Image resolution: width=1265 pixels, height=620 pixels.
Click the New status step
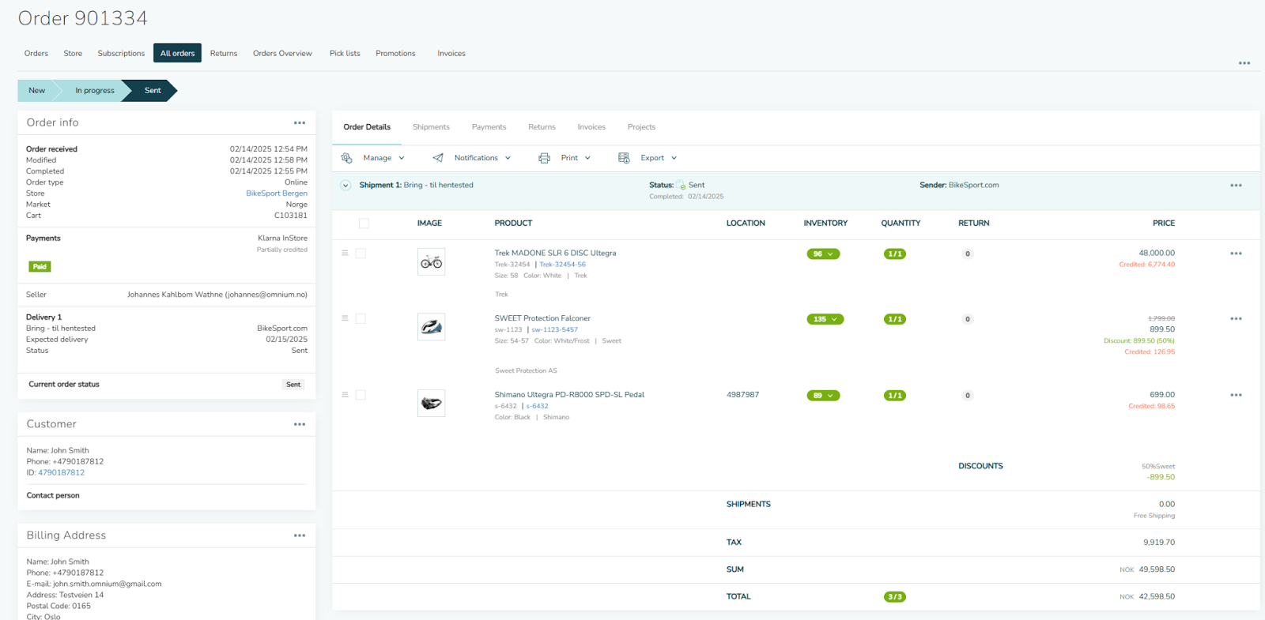pos(36,91)
